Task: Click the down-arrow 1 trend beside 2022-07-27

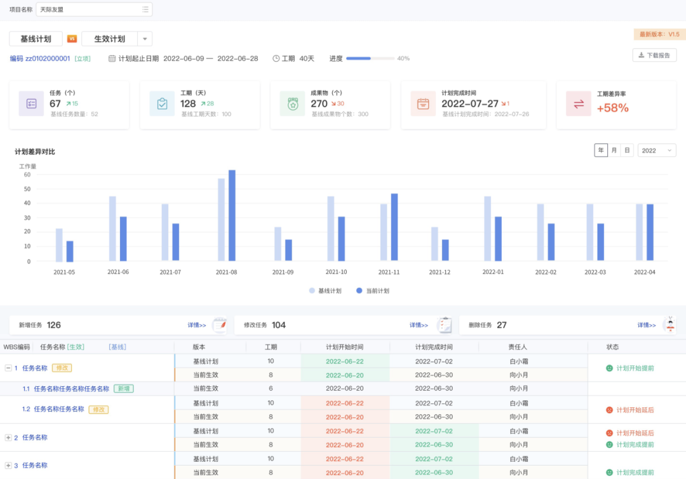Action: coord(506,104)
